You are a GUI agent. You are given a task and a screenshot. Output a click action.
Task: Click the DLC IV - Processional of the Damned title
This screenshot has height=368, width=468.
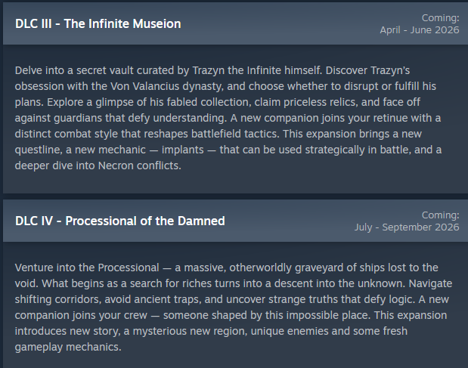119,221
